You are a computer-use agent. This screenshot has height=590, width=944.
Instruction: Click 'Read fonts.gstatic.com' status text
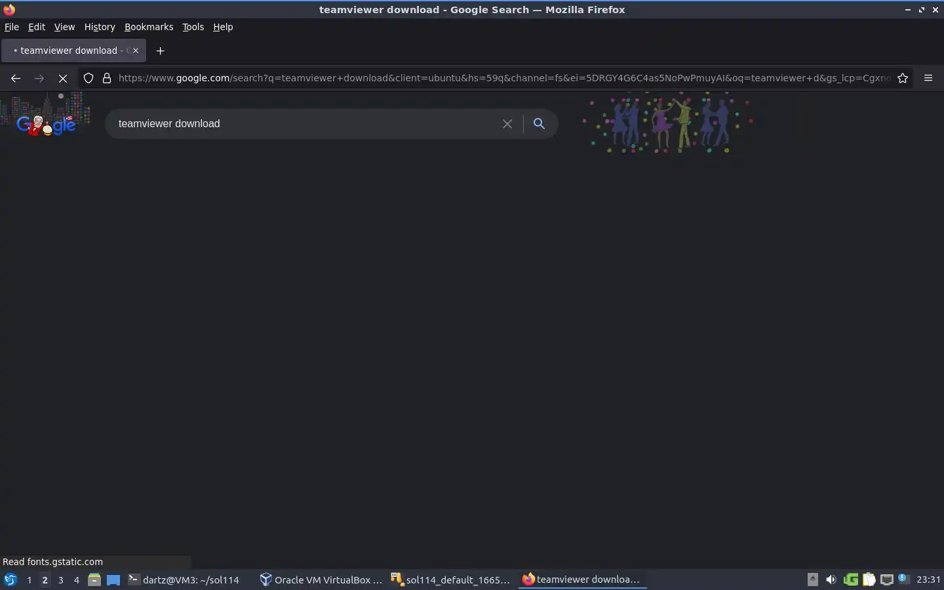pyautogui.click(x=53, y=562)
